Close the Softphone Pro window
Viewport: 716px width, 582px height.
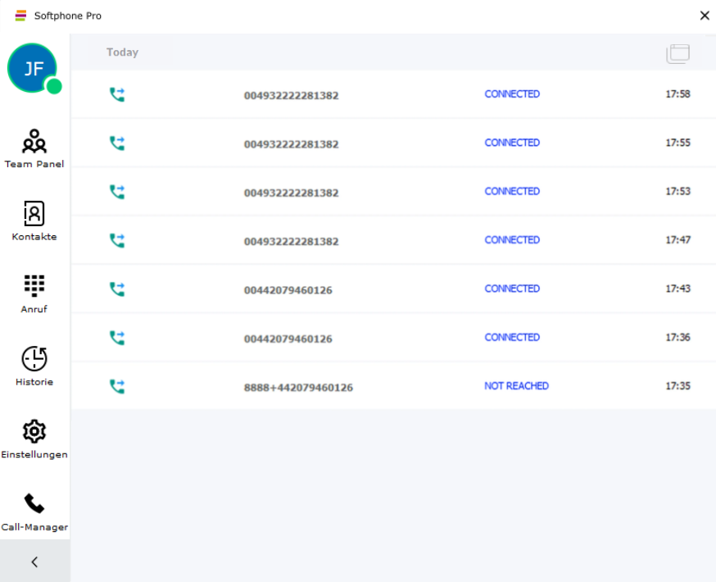pyautogui.click(x=704, y=16)
